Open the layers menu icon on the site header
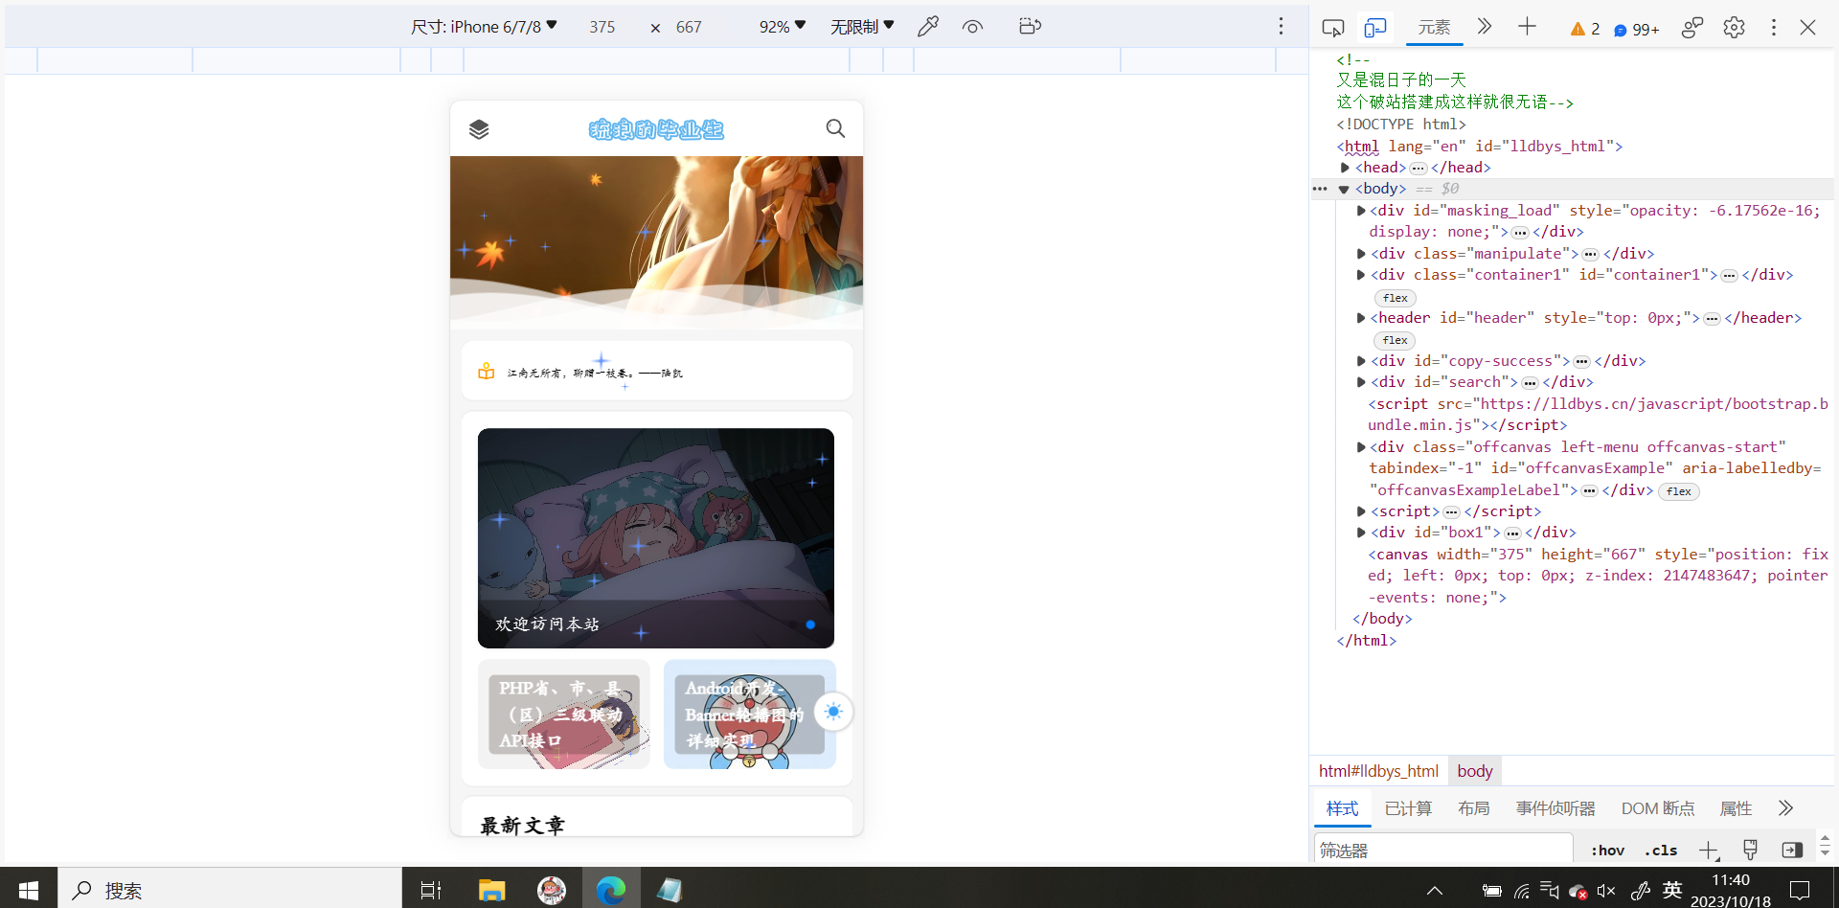Viewport: 1839px width, 908px height. click(479, 129)
